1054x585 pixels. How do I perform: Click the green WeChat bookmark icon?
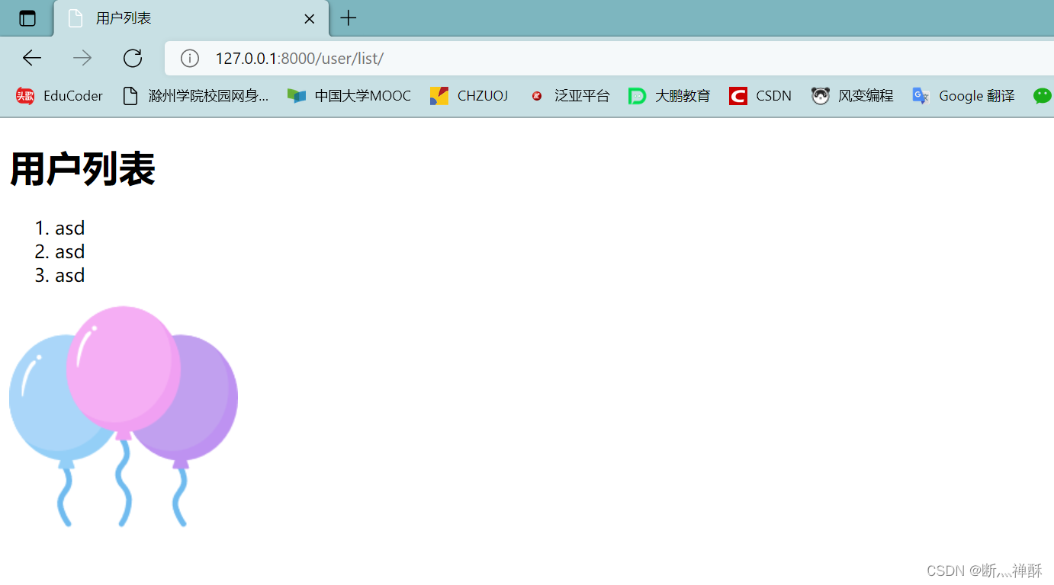click(x=1042, y=96)
